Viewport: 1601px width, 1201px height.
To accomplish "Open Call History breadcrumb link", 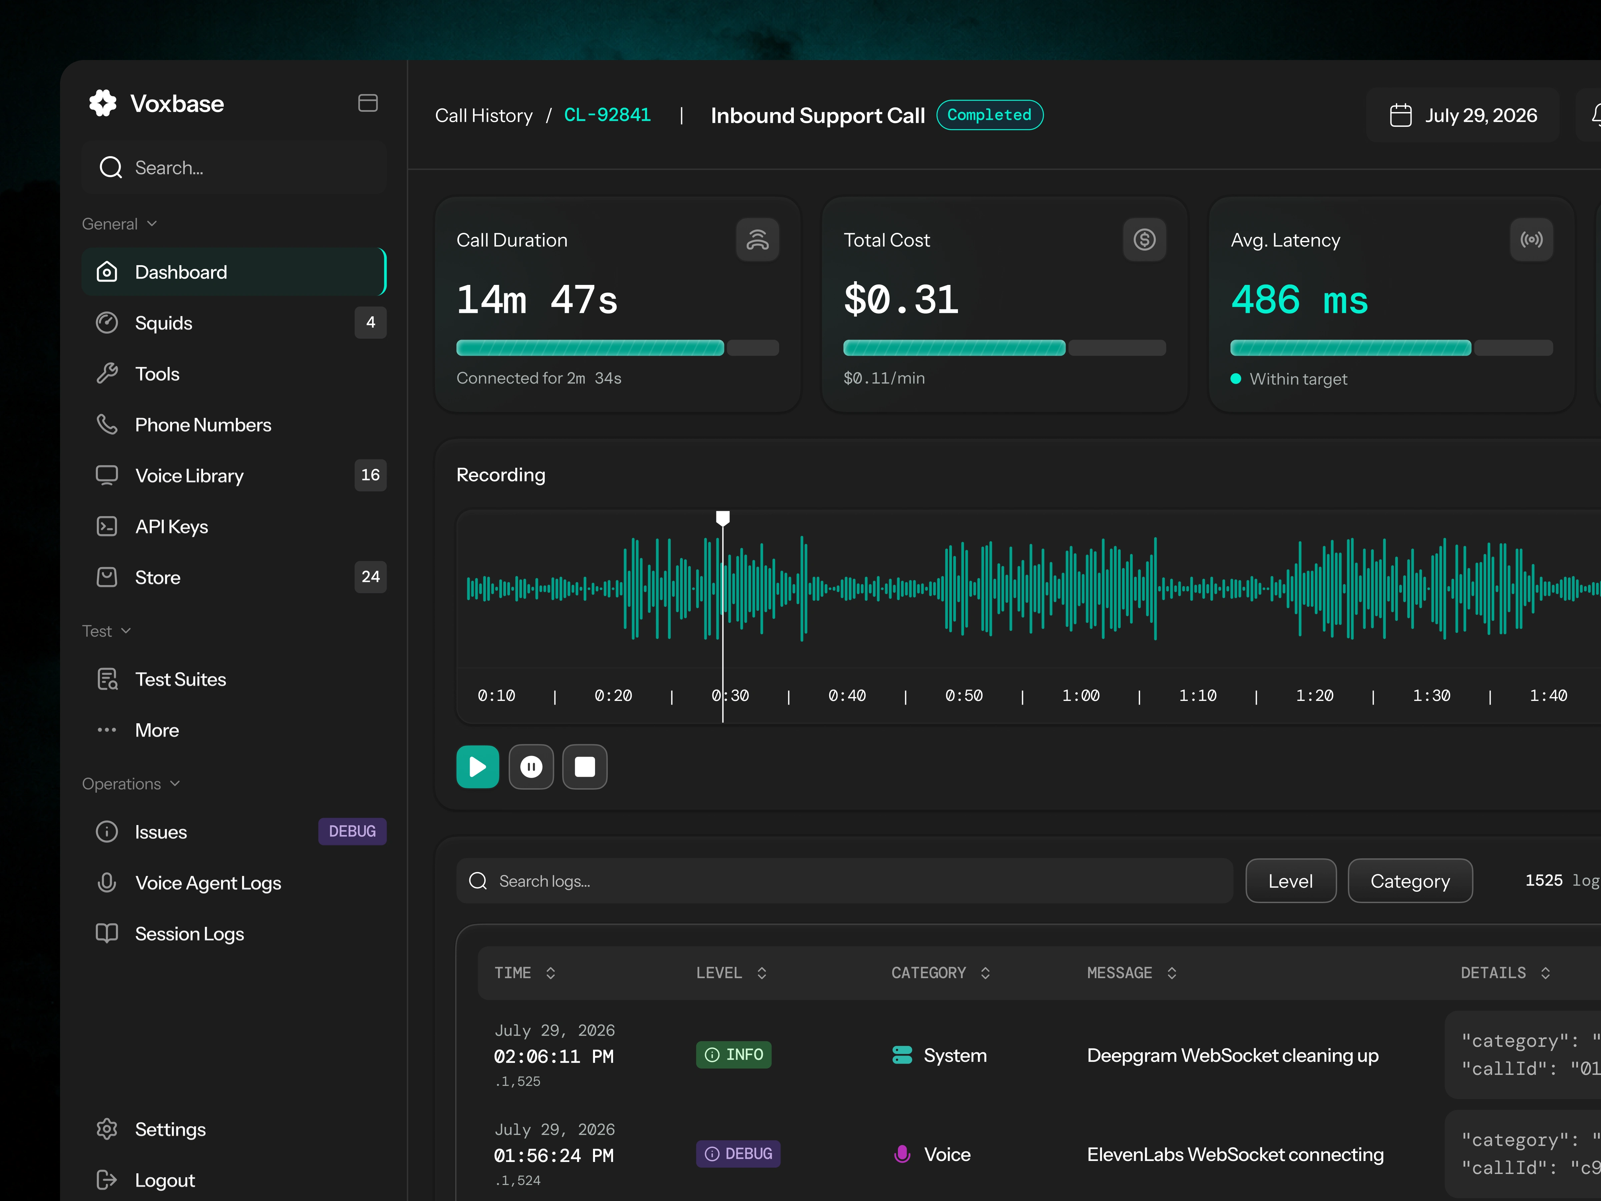I will (x=484, y=116).
